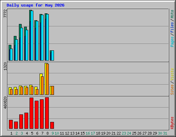The width and height of the screenshot is (176, 137).
Task: Click the 460820 KBytes axis value
Action: 5,103
